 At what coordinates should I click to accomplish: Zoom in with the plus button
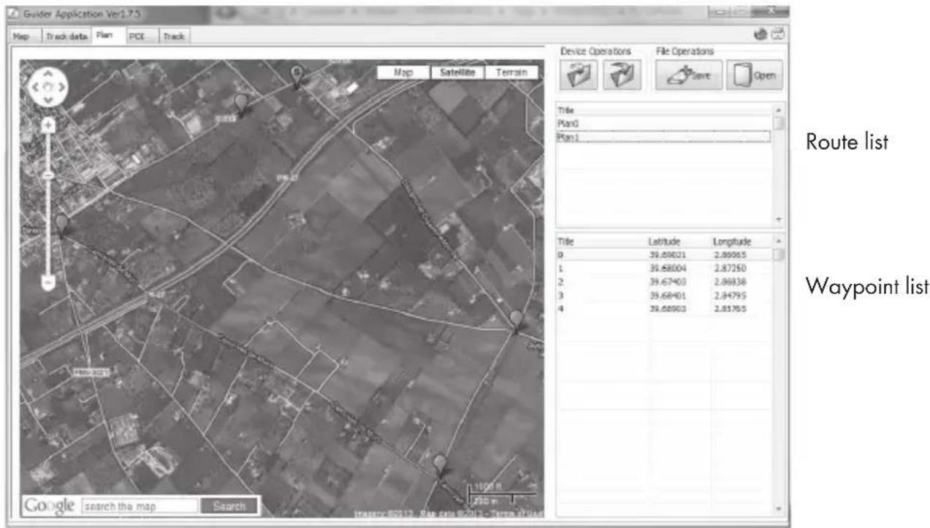tap(49, 126)
